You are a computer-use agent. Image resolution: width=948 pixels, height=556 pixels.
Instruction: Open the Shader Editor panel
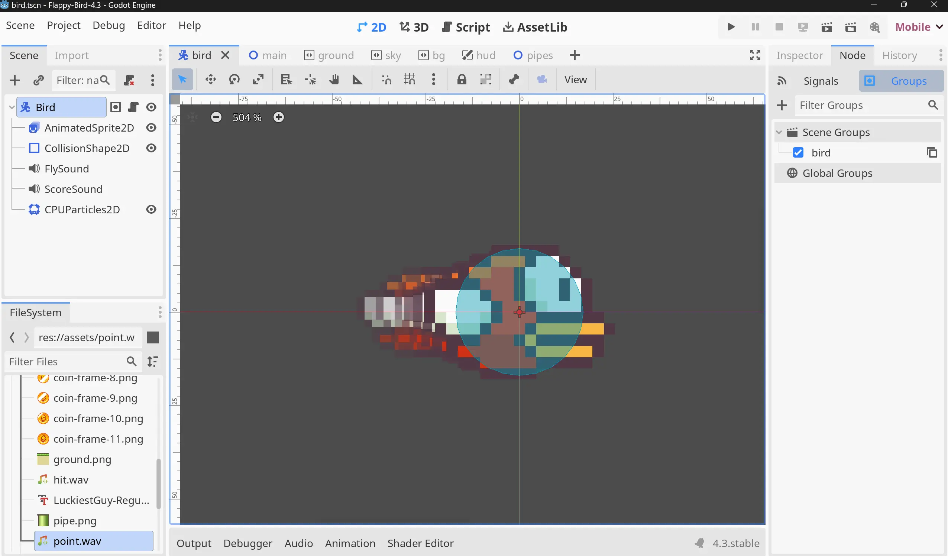coord(420,543)
